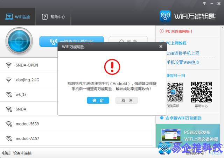
Task: Open the 手机设置WiFi热点 tutorial link
Action: click(183, 62)
